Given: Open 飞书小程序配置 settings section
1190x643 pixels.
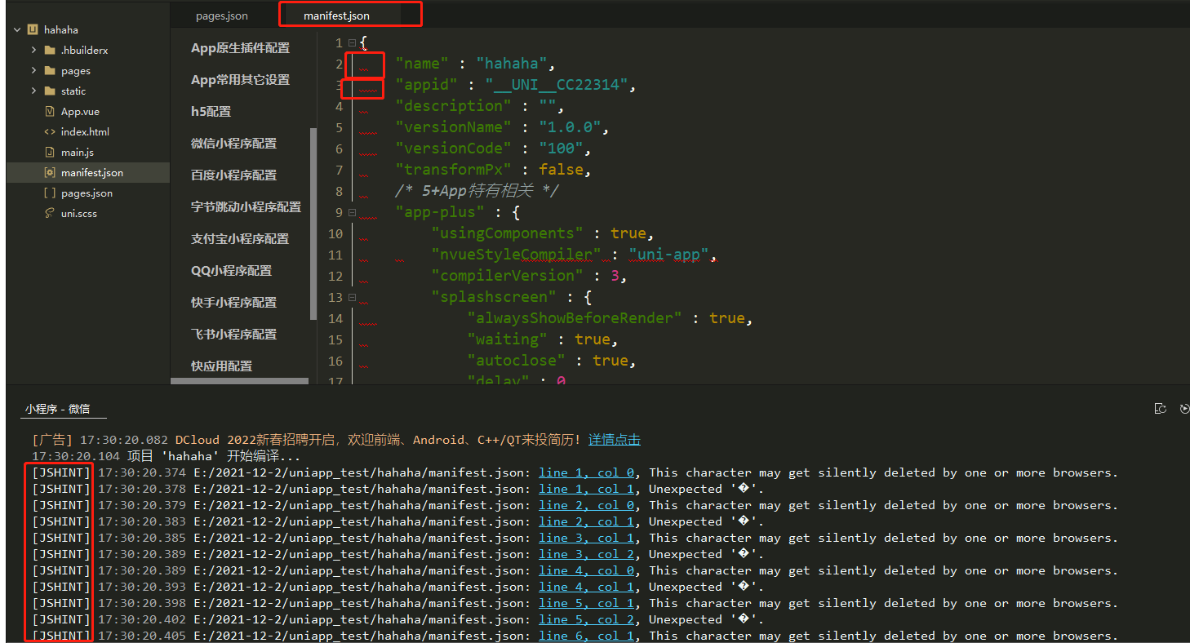Looking at the screenshot, I should coord(233,335).
